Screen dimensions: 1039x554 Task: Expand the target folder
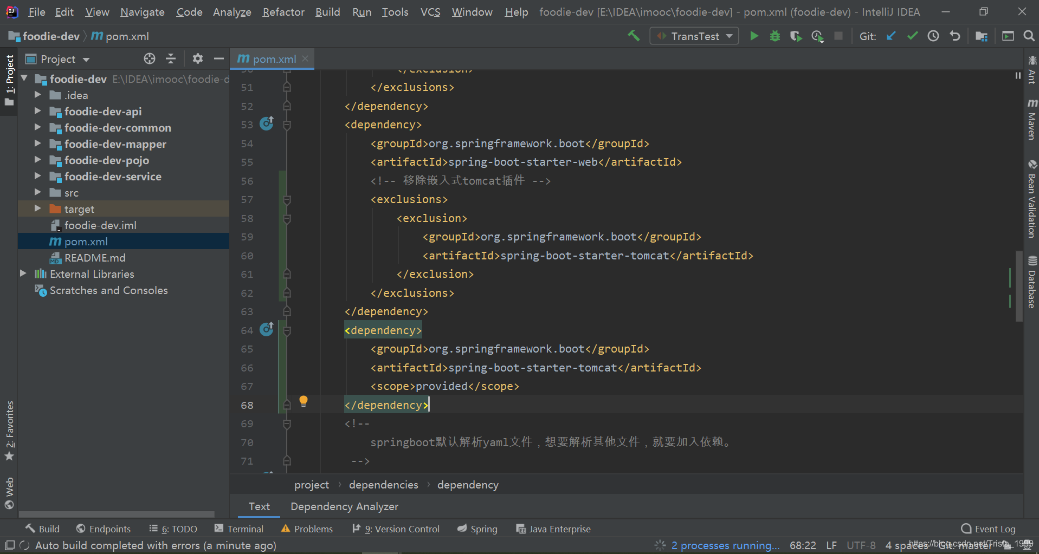(x=37, y=208)
